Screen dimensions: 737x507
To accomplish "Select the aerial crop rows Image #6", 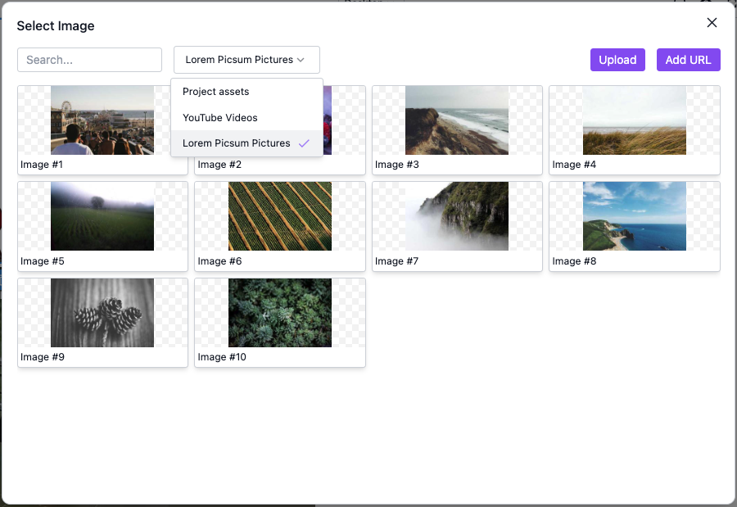I will 279,216.
